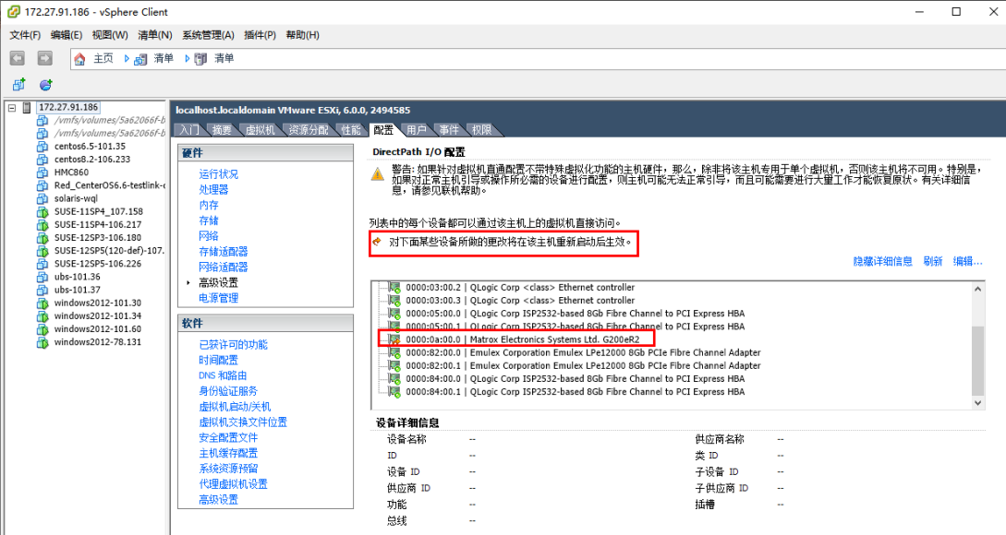Click the windows2012-78.131 running VM icon

click(x=42, y=342)
